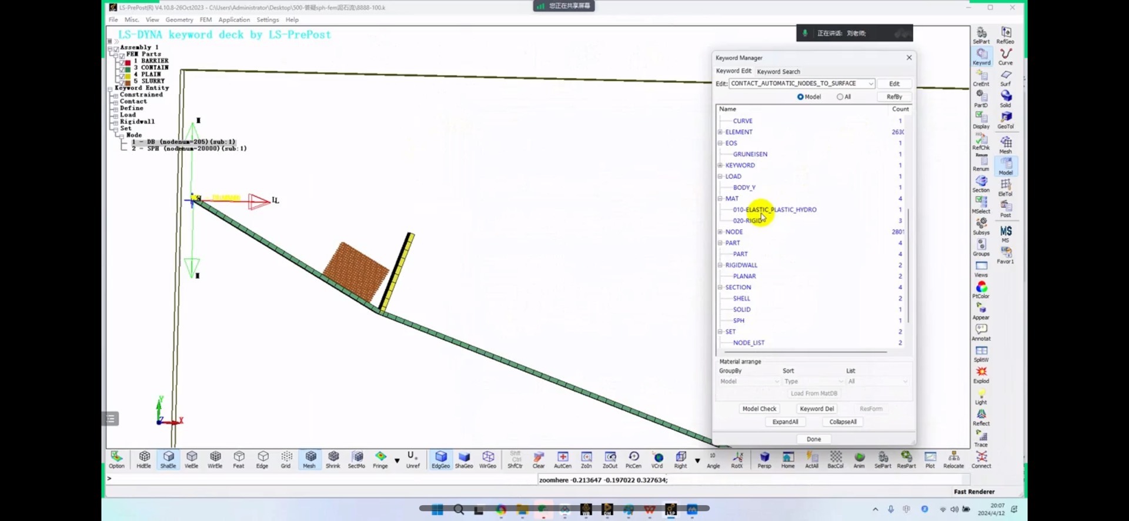Open the PartD part data tool

[981, 99]
